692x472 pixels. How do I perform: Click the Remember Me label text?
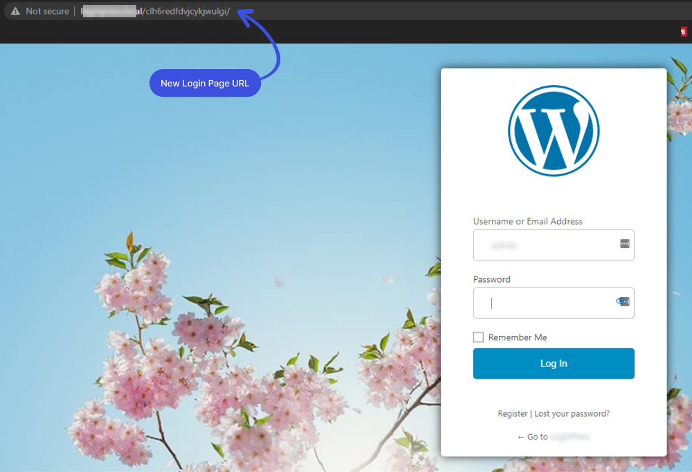click(x=518, y=337)
